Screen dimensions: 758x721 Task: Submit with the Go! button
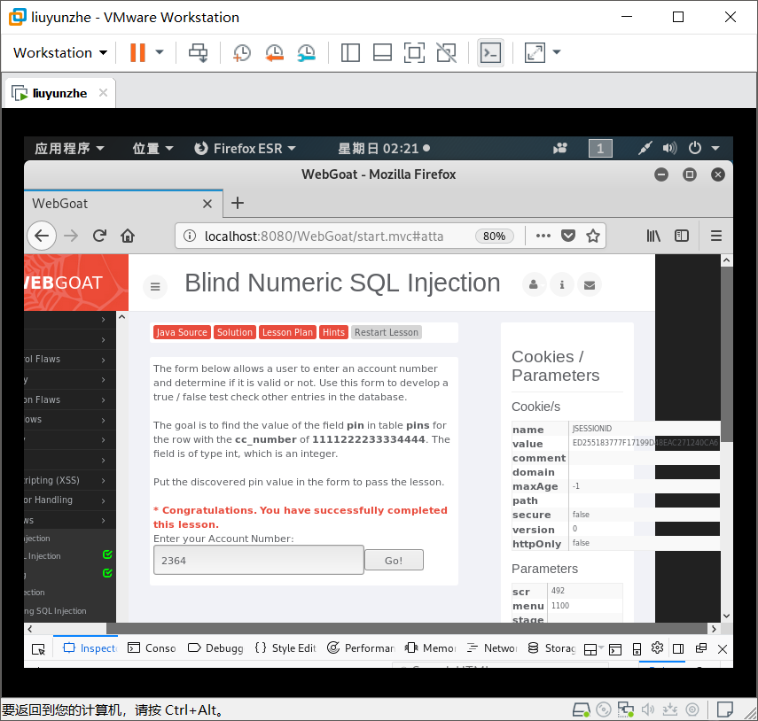click(394, 560)
